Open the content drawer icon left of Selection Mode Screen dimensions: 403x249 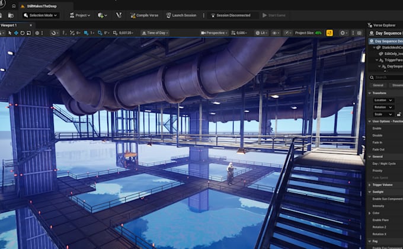click(x=11, y=15)
